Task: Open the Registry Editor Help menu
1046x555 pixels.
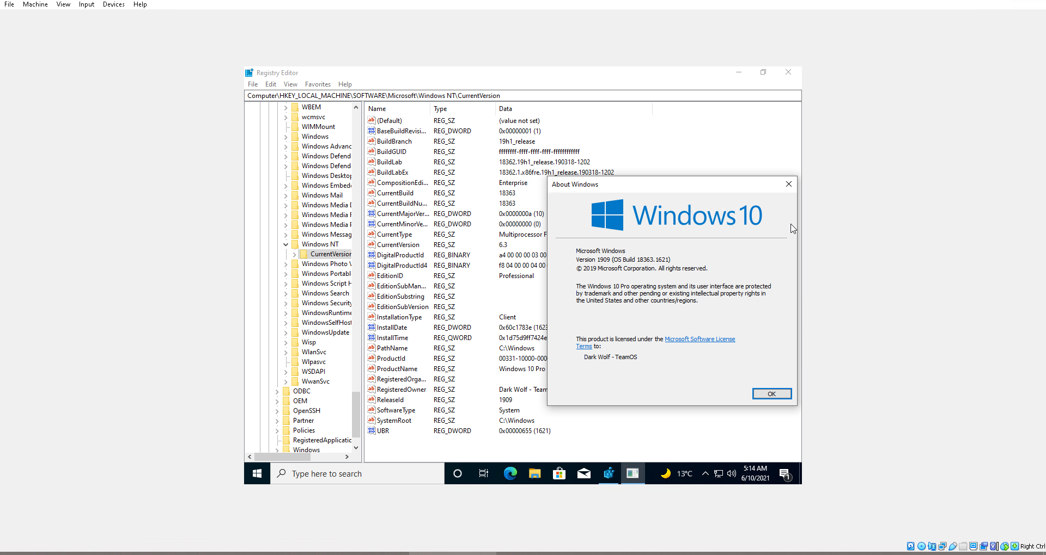Action: pos(345,84)
